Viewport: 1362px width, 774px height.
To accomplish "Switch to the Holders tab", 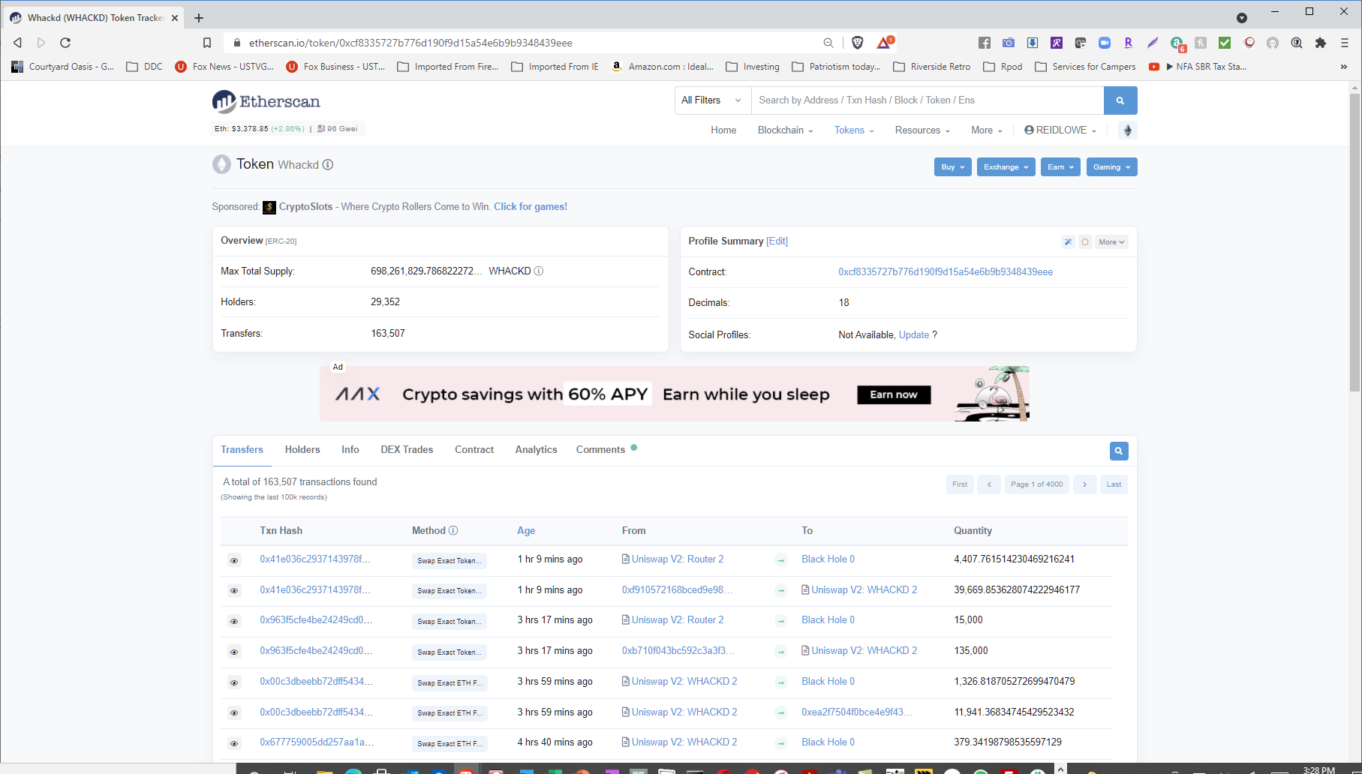I will point(302,450).
